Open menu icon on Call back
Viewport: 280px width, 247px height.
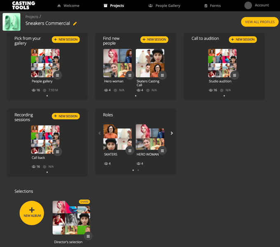pos(58,152)
